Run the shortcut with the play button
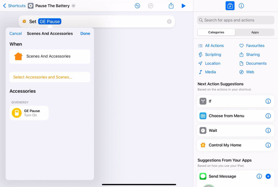This screenshot has width=278, height=187. point(184,6)
